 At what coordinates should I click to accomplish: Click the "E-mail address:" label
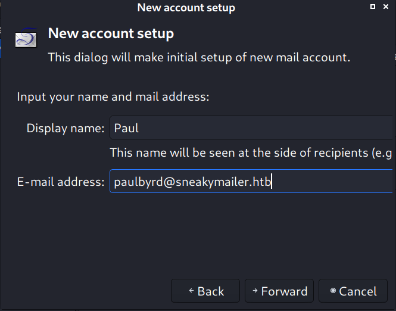61,182
